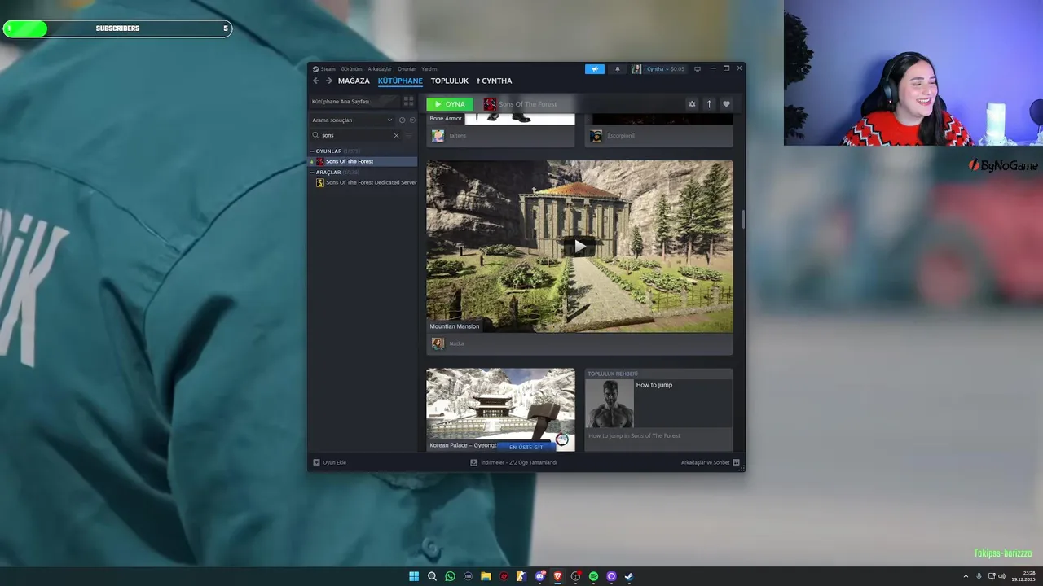Screen dimensions: 1043x586
Task: Open Arkadaşlar ve Sohbet
Action: [706, 462]
